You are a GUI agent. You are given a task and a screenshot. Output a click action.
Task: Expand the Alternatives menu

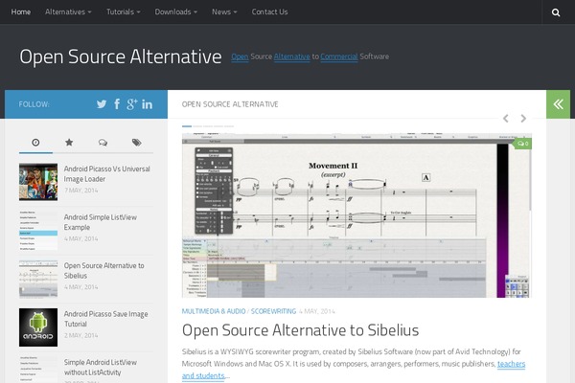[x=68, y=11]
